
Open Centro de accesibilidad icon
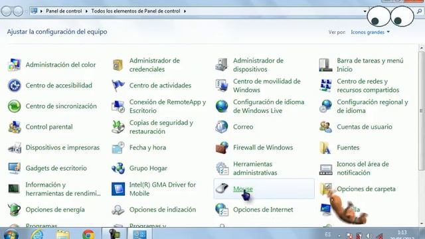[x=14, y=86]
